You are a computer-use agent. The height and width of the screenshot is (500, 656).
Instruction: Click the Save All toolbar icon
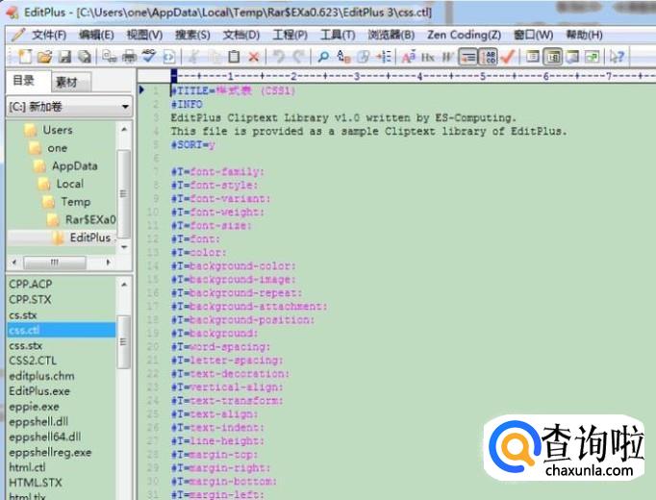pyautogui.click(x=85, y=57)
